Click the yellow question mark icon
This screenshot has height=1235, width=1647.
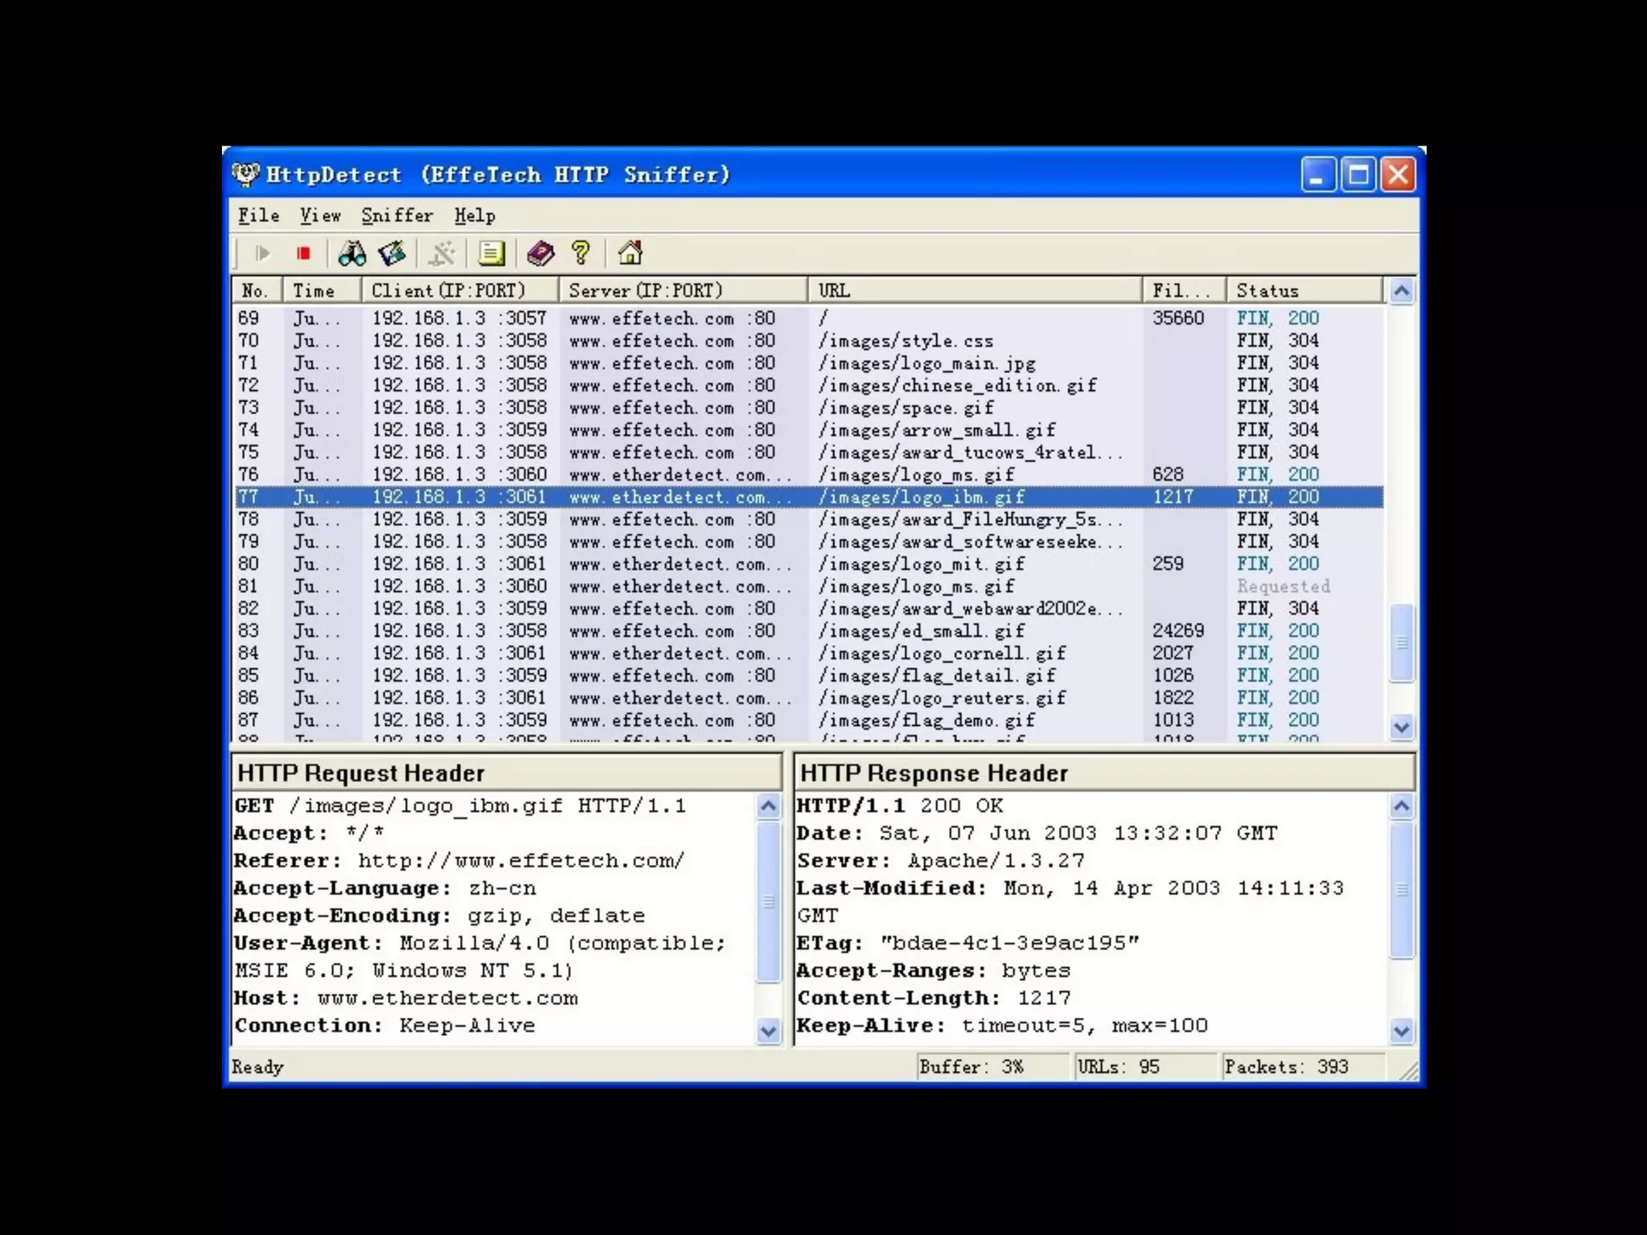[x=581, y=254]
